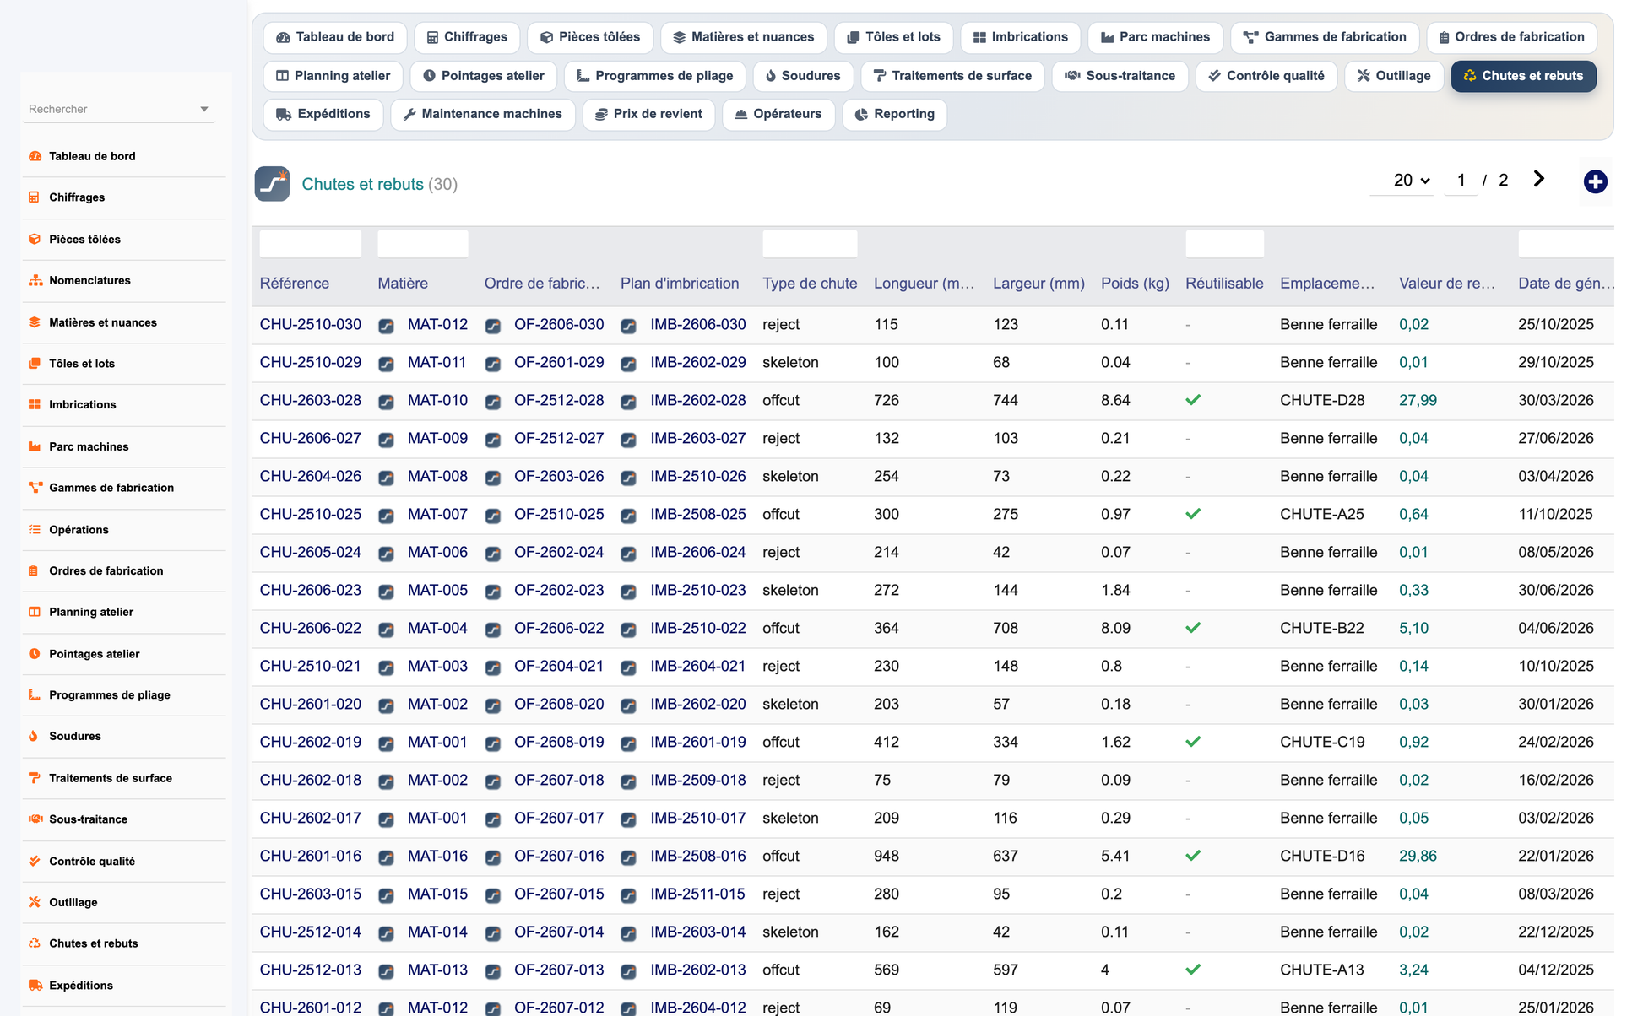
Task: Toggle reusable check for CHU-2602-019
Action: [x=1193, y=742]
